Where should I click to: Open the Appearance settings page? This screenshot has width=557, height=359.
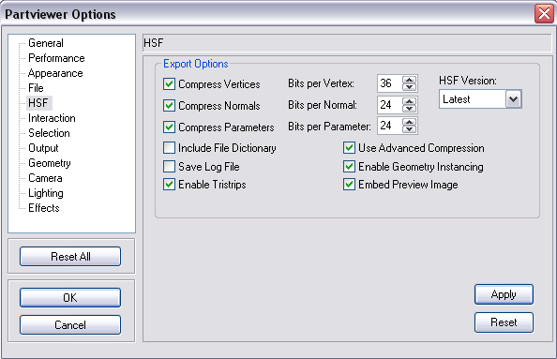pyautogui.click(x=55, y=73)
